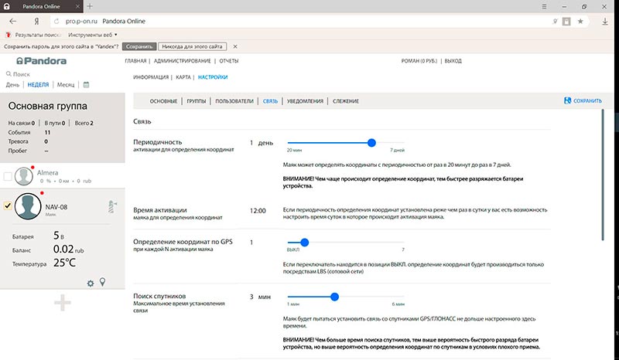This screenshot has width=619, height=360.
Task: Dismiss the save password bar
Action: 235,47
